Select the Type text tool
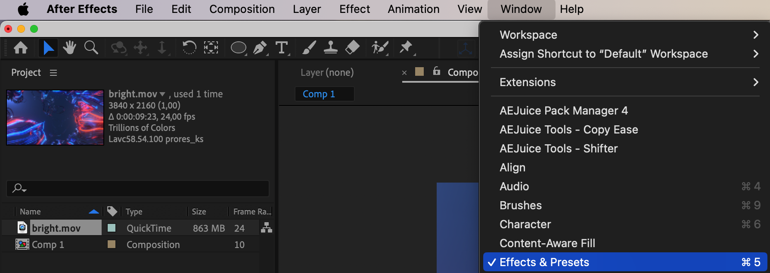The image size is (770, 273). 282,47
